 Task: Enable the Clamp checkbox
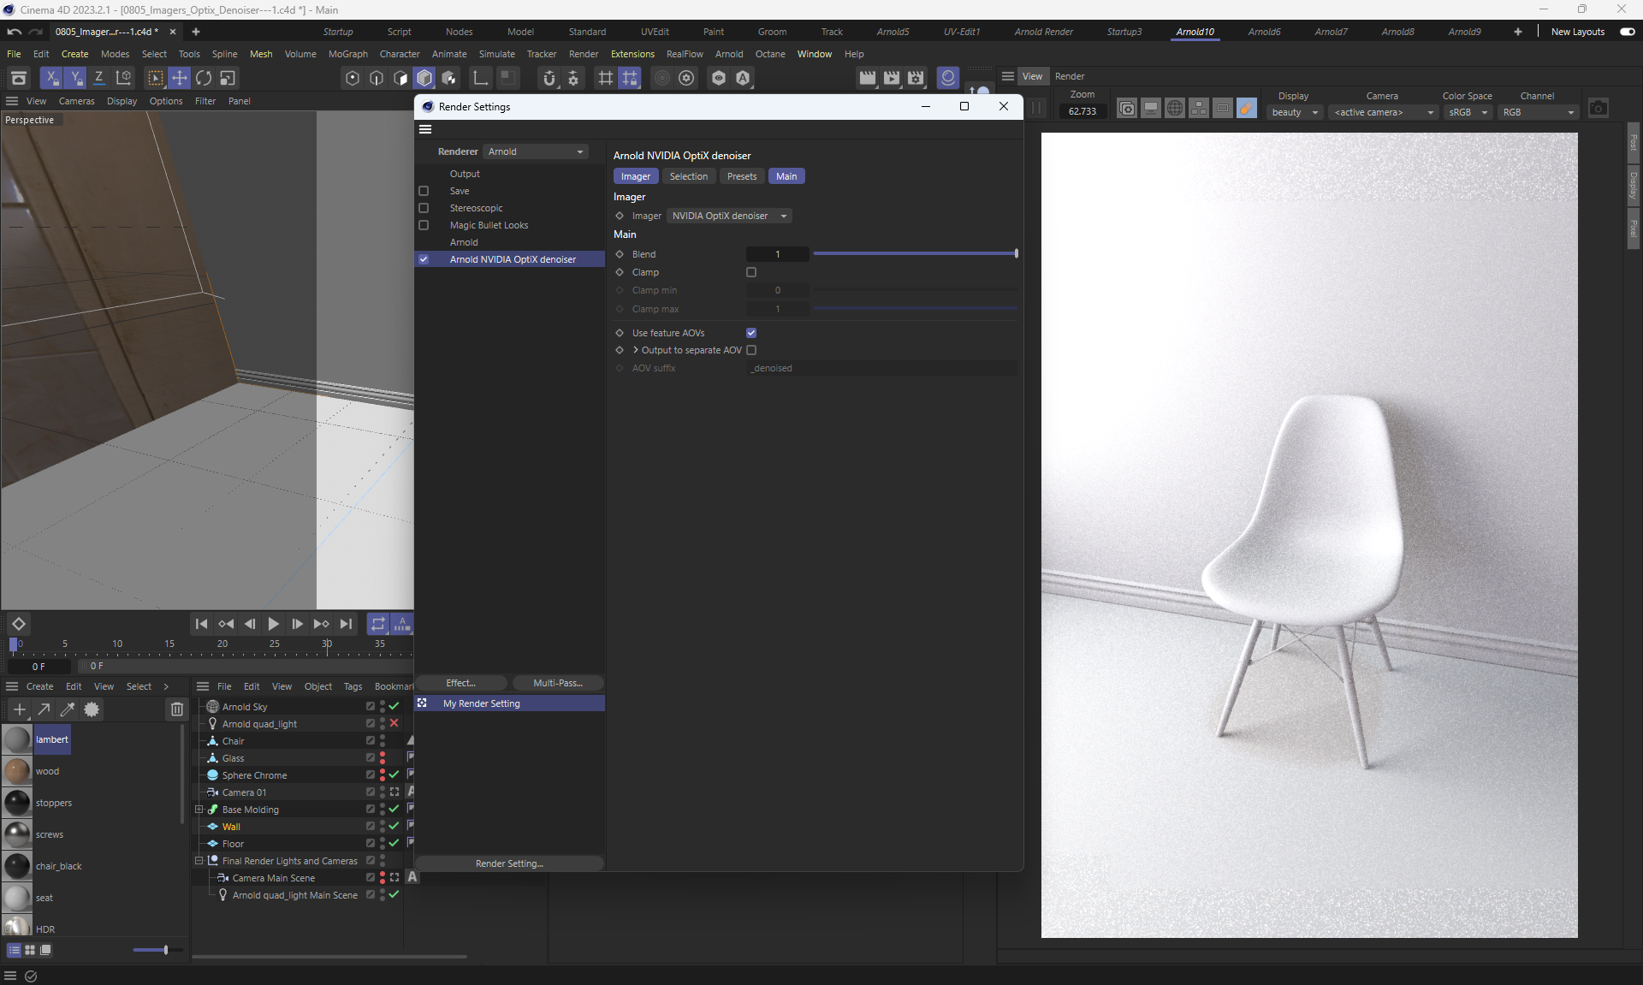coord(751,272)
